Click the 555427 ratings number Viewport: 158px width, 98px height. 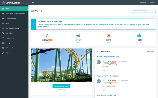tap(45, 40)
